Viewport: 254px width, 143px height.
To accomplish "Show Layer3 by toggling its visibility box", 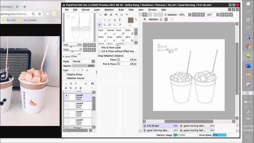I will pyautogui.click(x=66, y=120).
